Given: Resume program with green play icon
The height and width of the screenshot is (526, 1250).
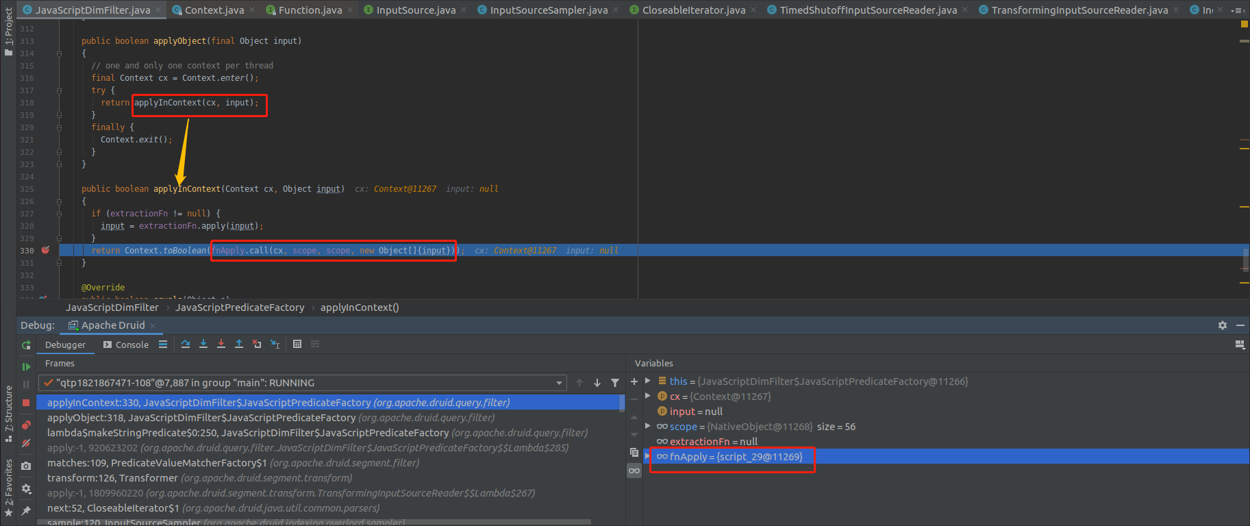Looking at the screenshot, I should point(26,367).
